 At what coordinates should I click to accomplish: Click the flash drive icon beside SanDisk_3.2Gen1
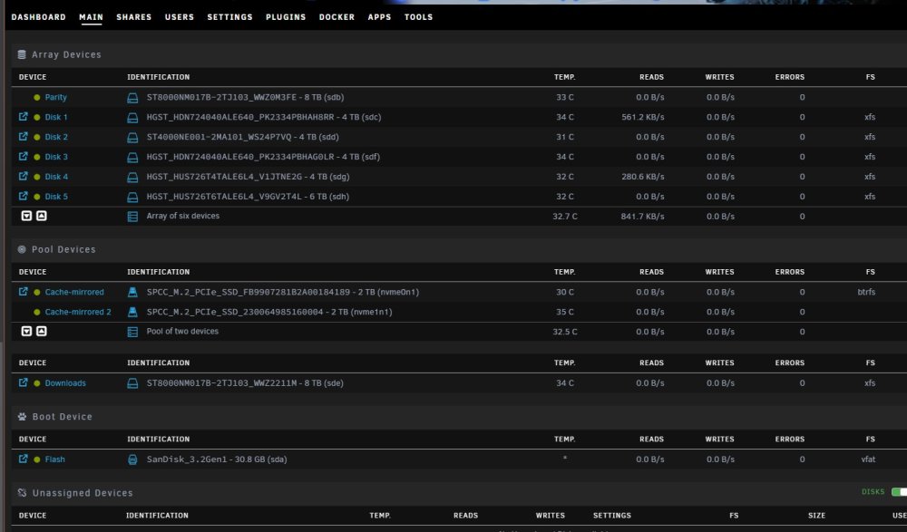pos(132,459)
